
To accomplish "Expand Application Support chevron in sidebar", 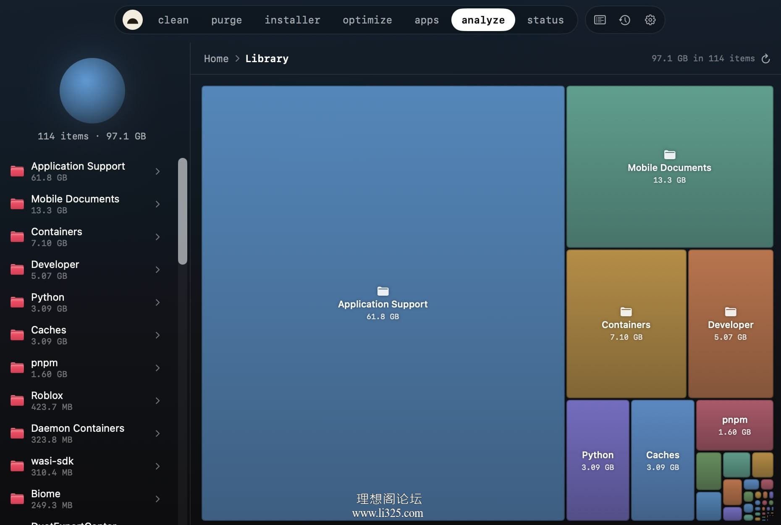I will [157, 171].
